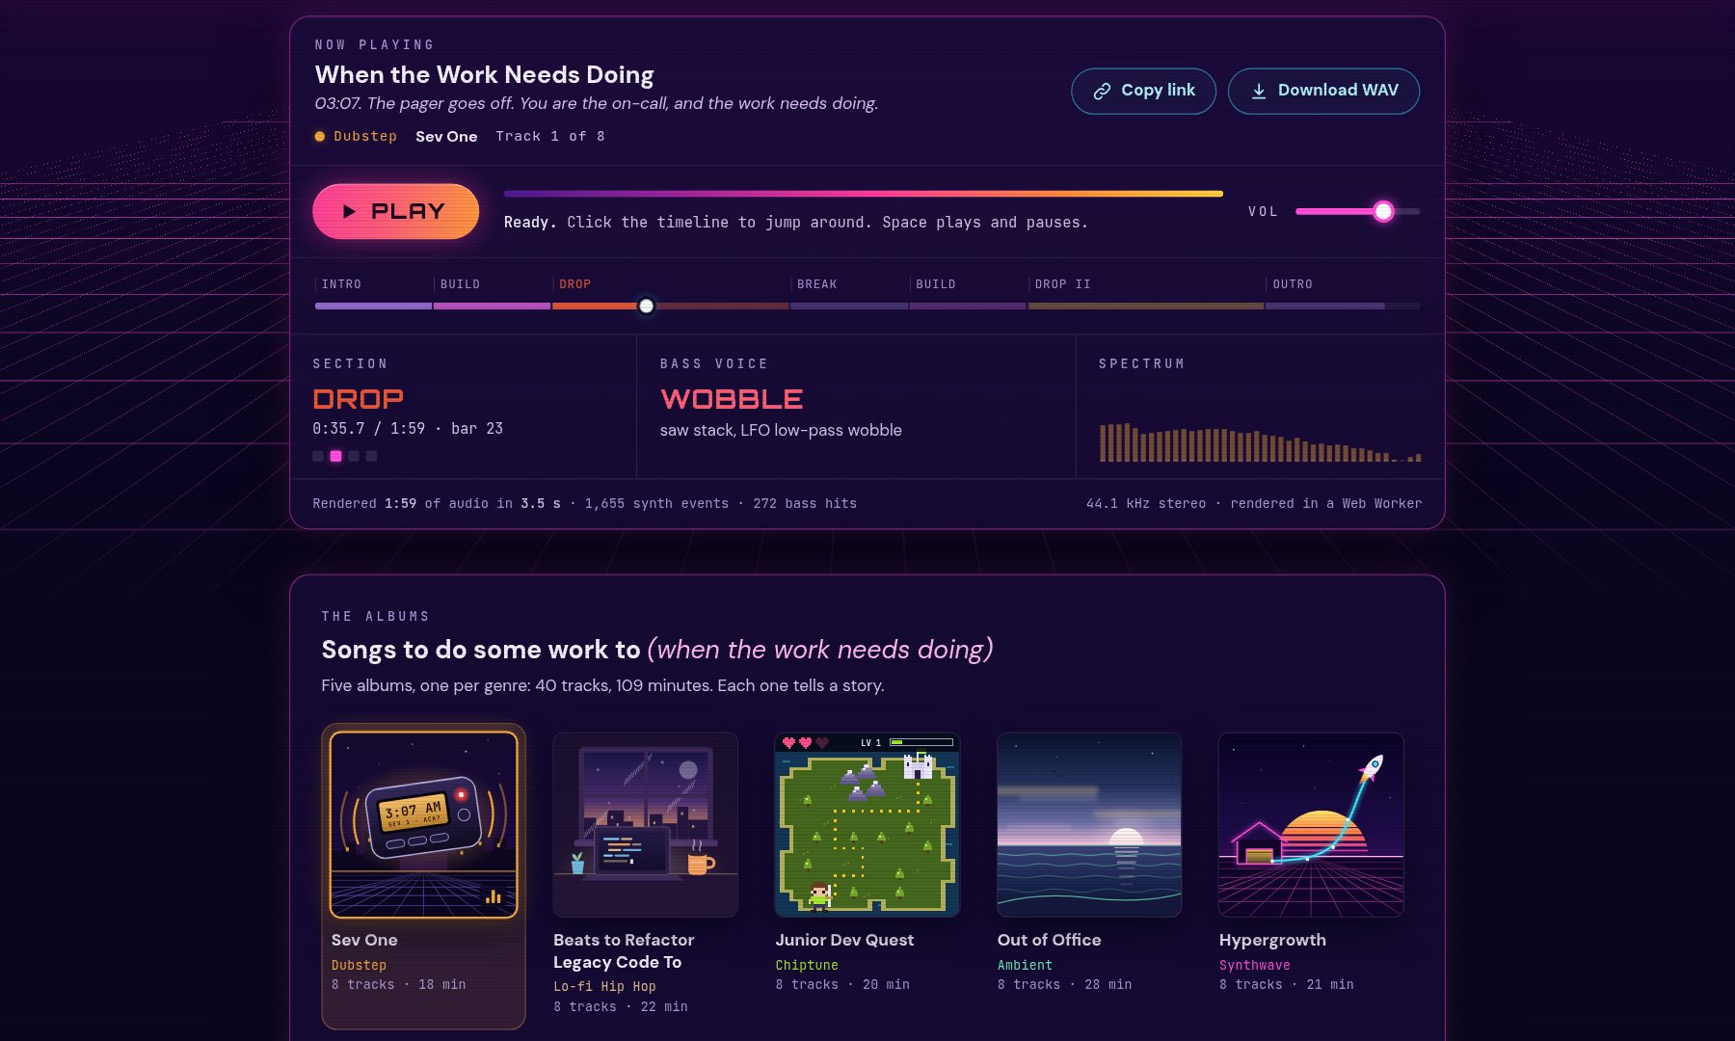The height and width of the screenshot is (1041, 1735).
Task: Click the Dubstep genre tag with orange dot
Action: [356, 136]
